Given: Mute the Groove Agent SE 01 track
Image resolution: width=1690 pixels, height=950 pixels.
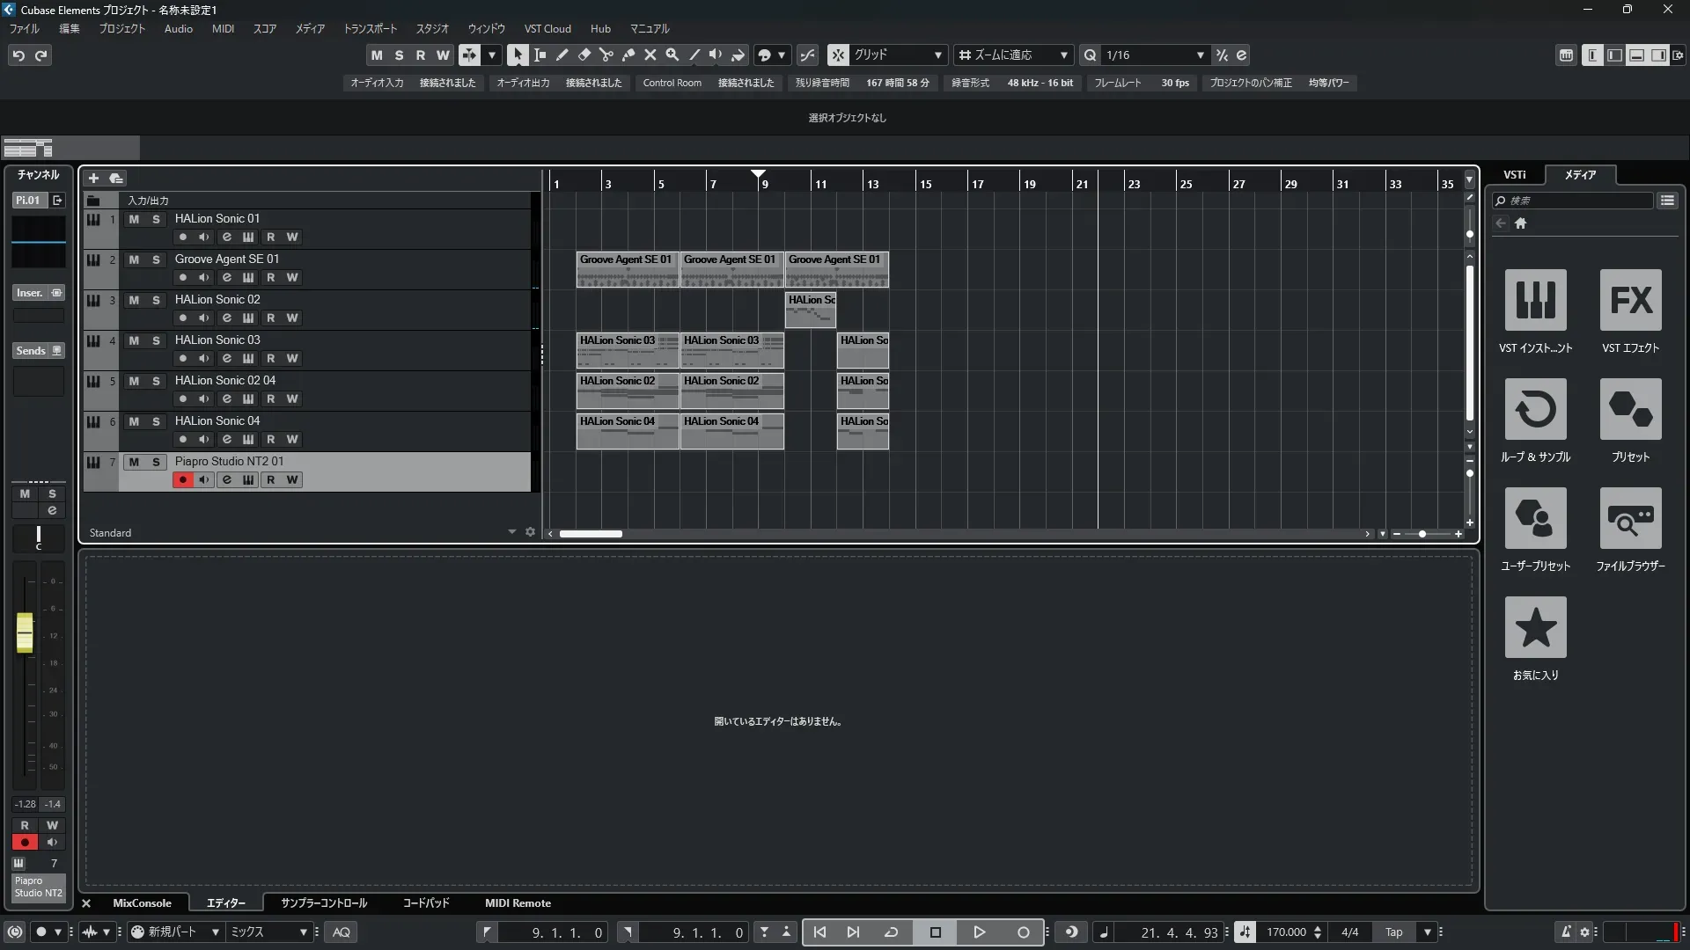Looking at the screenshot, I should point(134,259).
